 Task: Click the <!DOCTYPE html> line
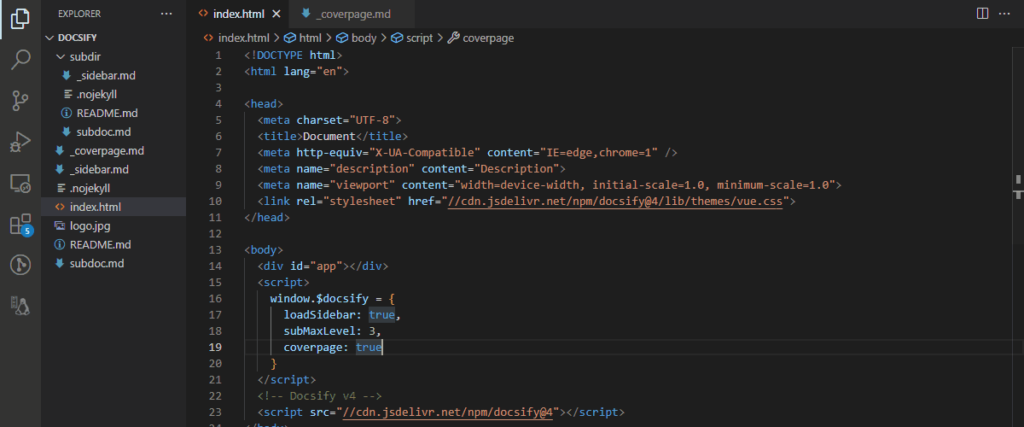294,55
